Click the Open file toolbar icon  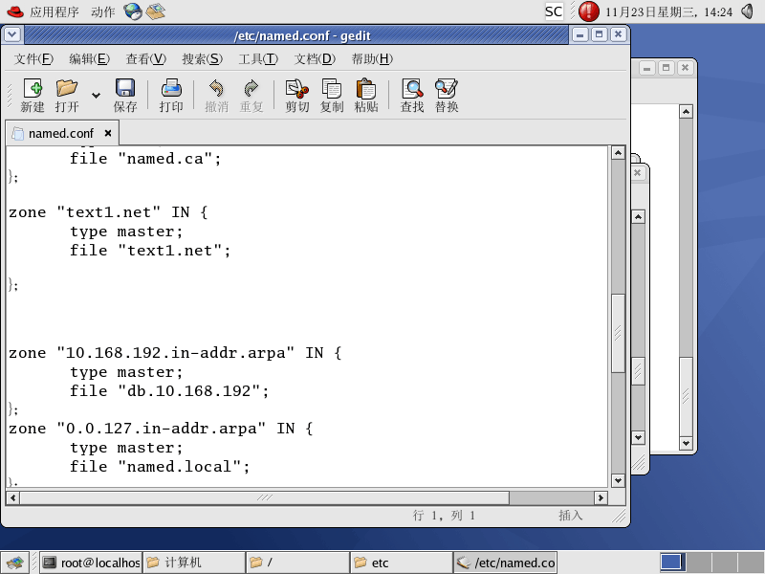67,89
